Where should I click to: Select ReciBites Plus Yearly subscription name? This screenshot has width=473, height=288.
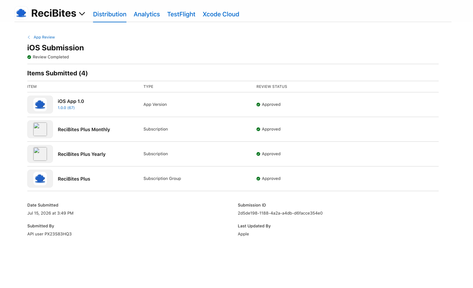82,154
